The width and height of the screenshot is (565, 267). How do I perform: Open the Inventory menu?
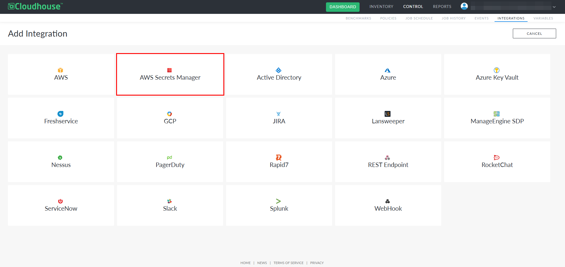[381, 6]
